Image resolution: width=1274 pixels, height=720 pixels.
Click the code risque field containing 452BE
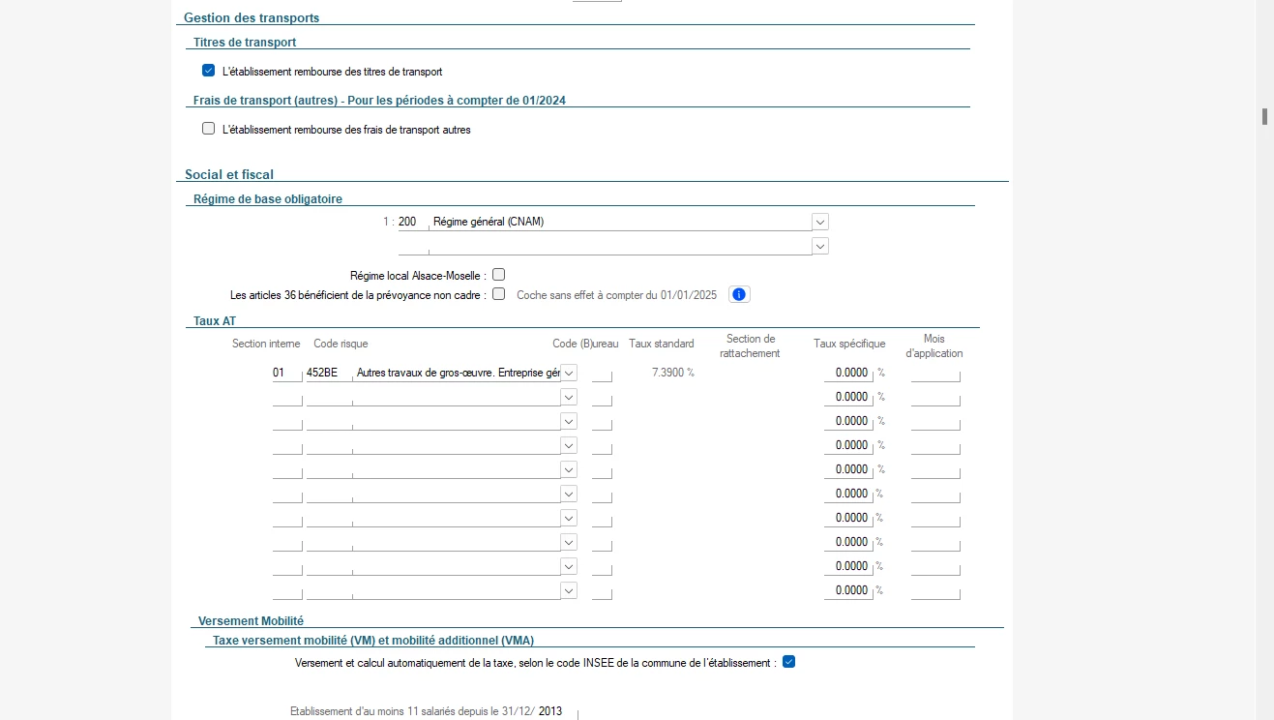click(329, 373)
